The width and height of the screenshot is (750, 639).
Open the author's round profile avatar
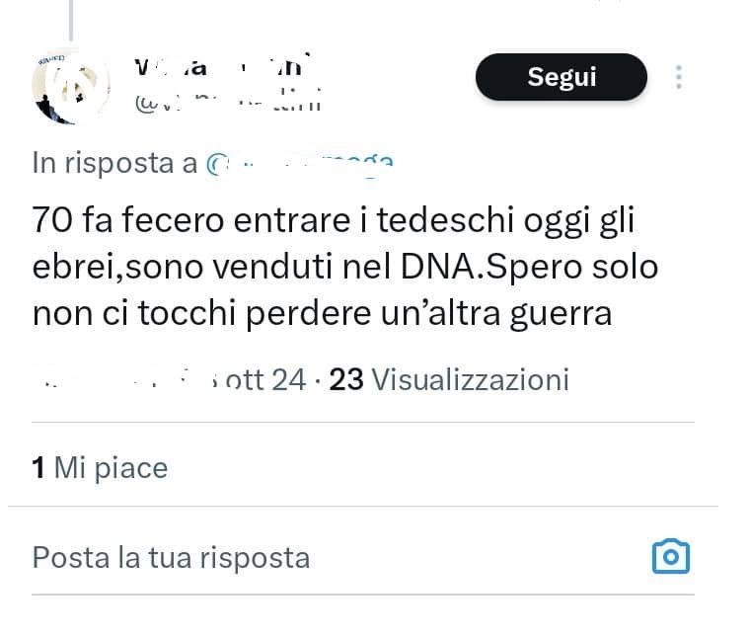(x=71, y=86)
